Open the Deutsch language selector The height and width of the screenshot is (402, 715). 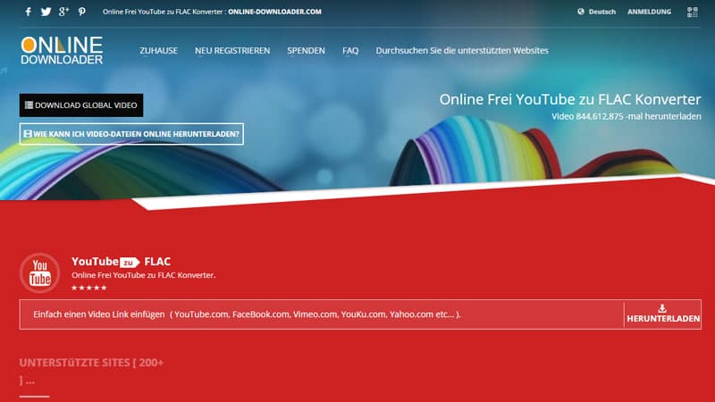click(596, 12)
